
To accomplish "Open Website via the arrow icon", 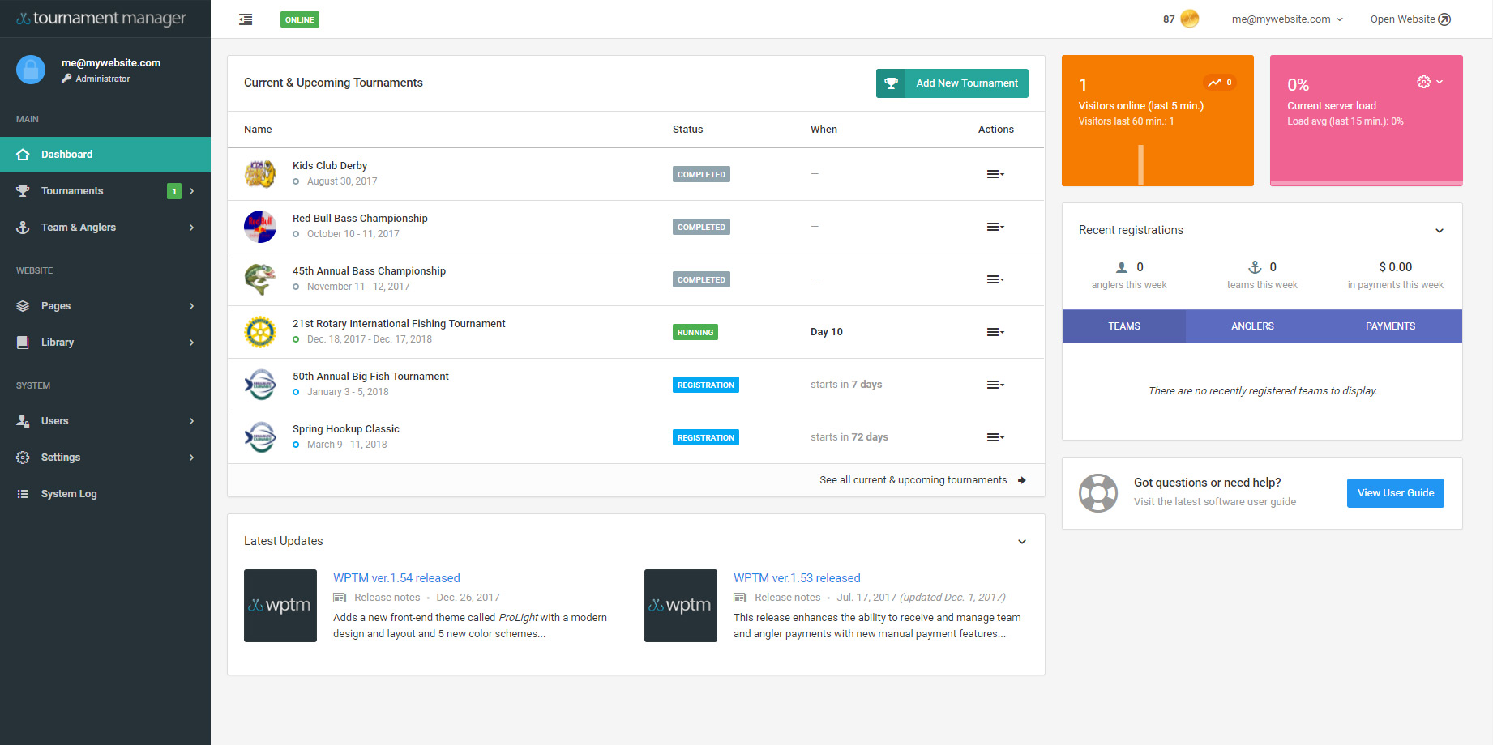I will tap(1444, 19).
